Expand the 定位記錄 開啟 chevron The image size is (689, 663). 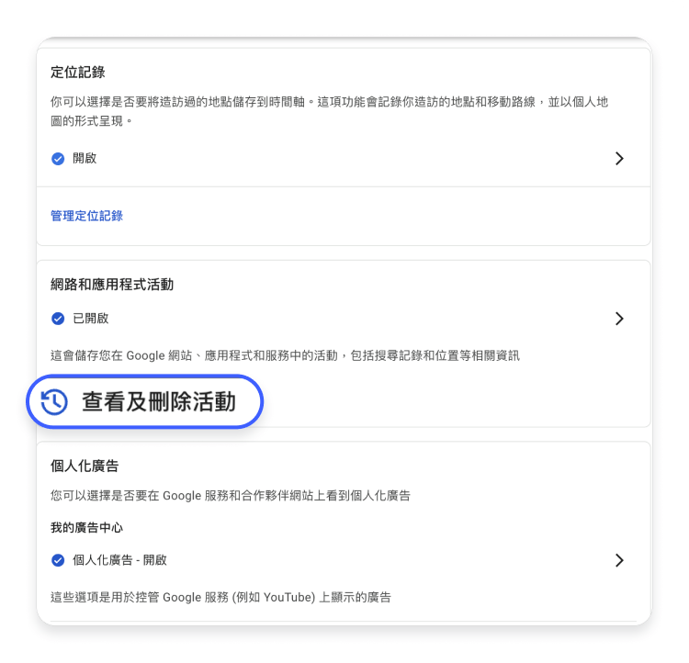[x=619, y=158]
